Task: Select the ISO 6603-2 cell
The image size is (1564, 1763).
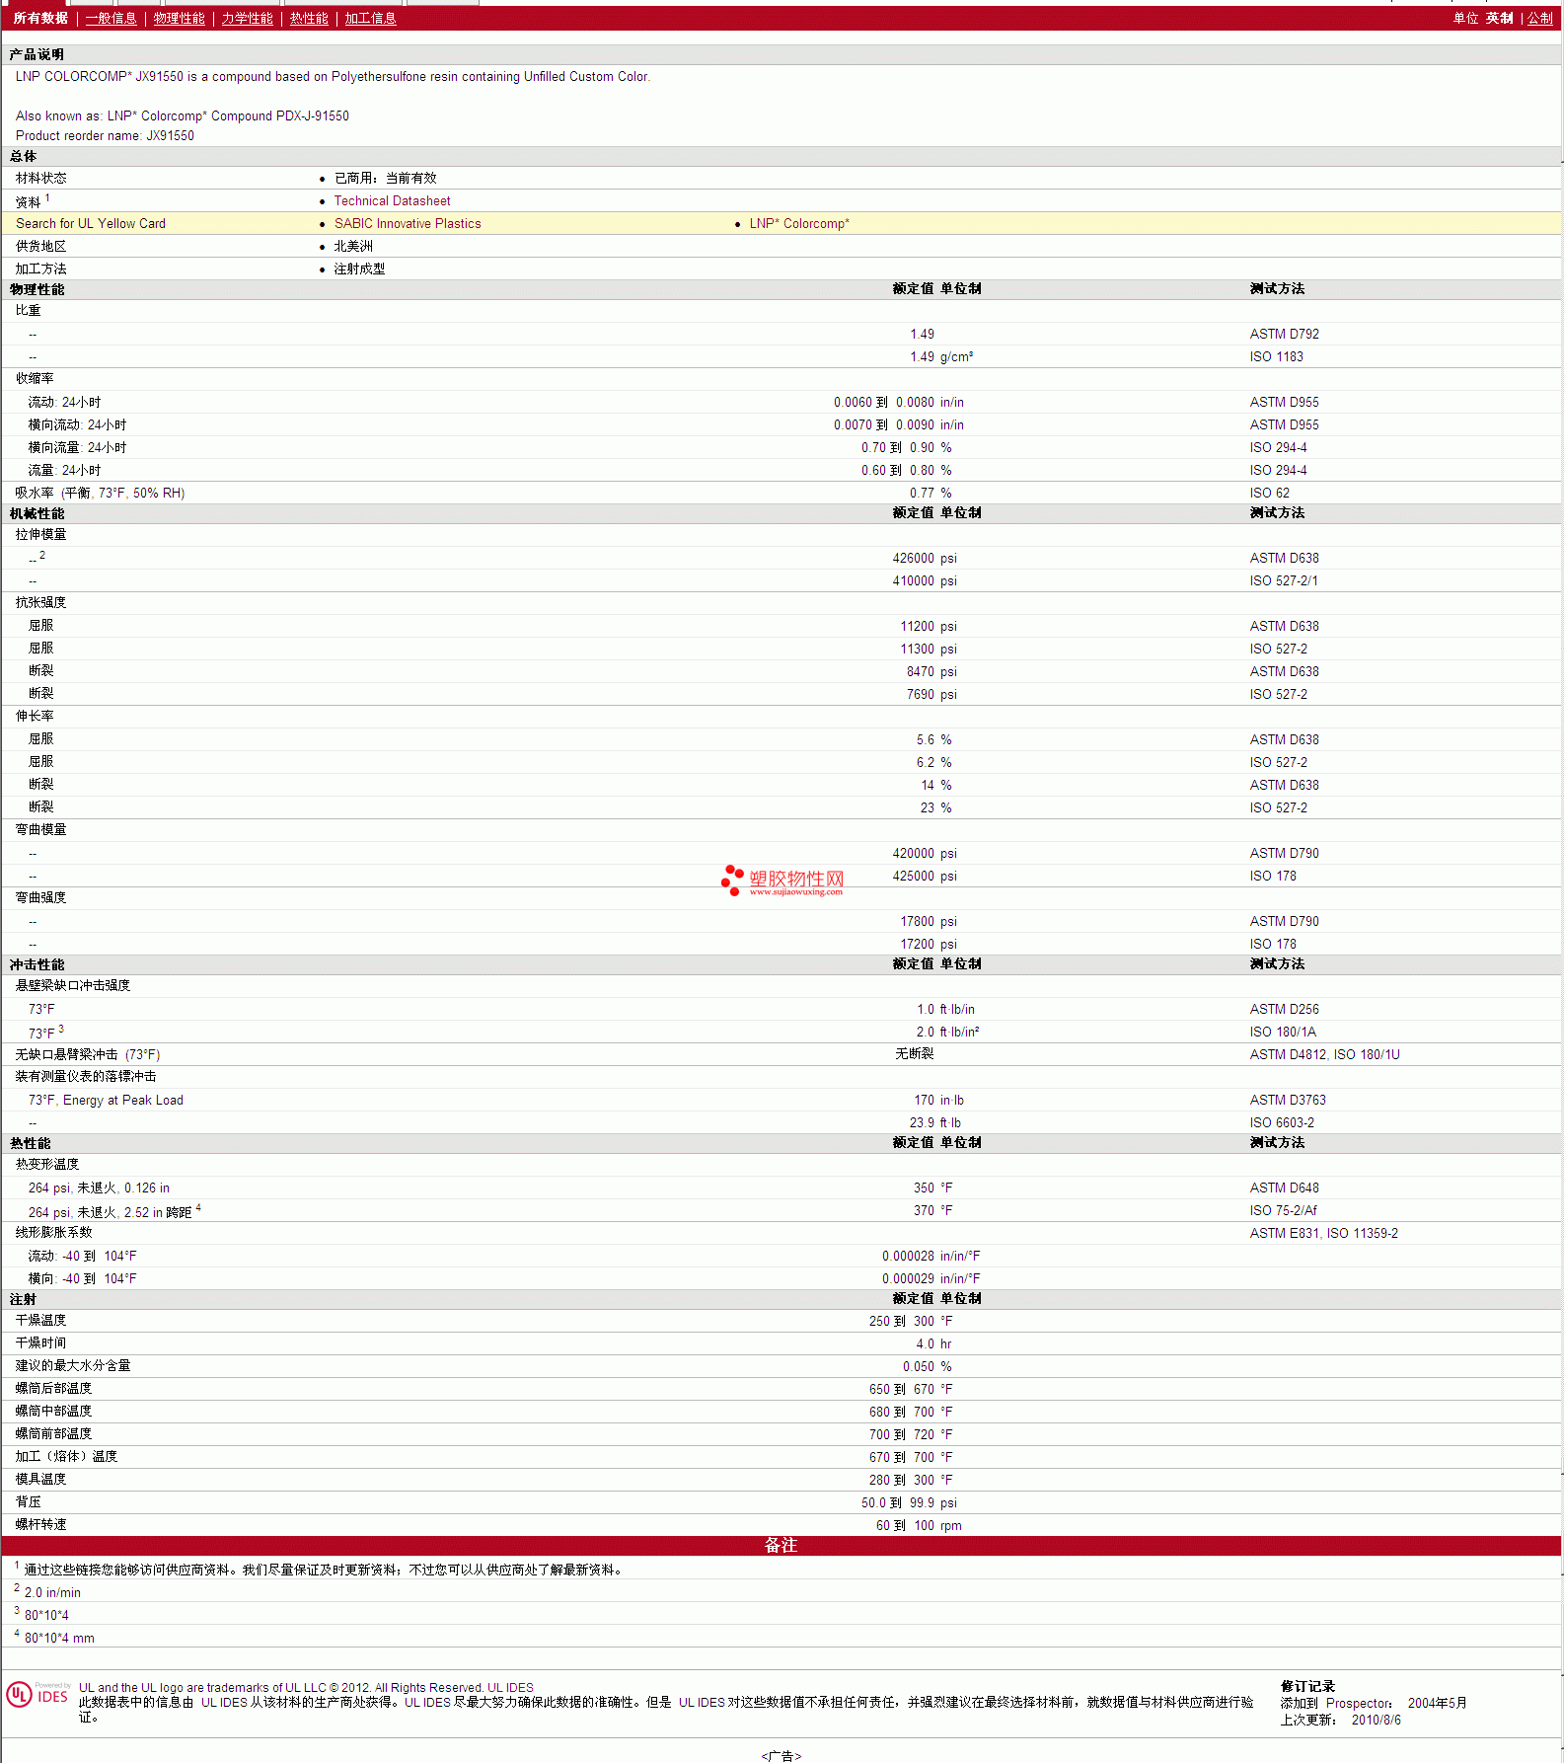Action: coord(1282,1122)
